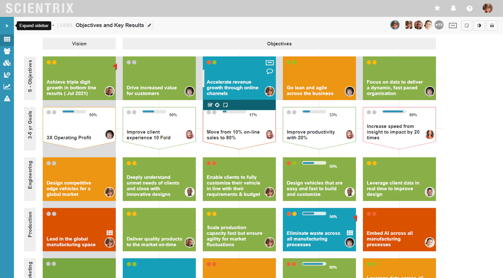Select the building blocks icon in the sidebar
This screenshot has width=503, height=278.
pyautogui.click(x=7, y=63)
